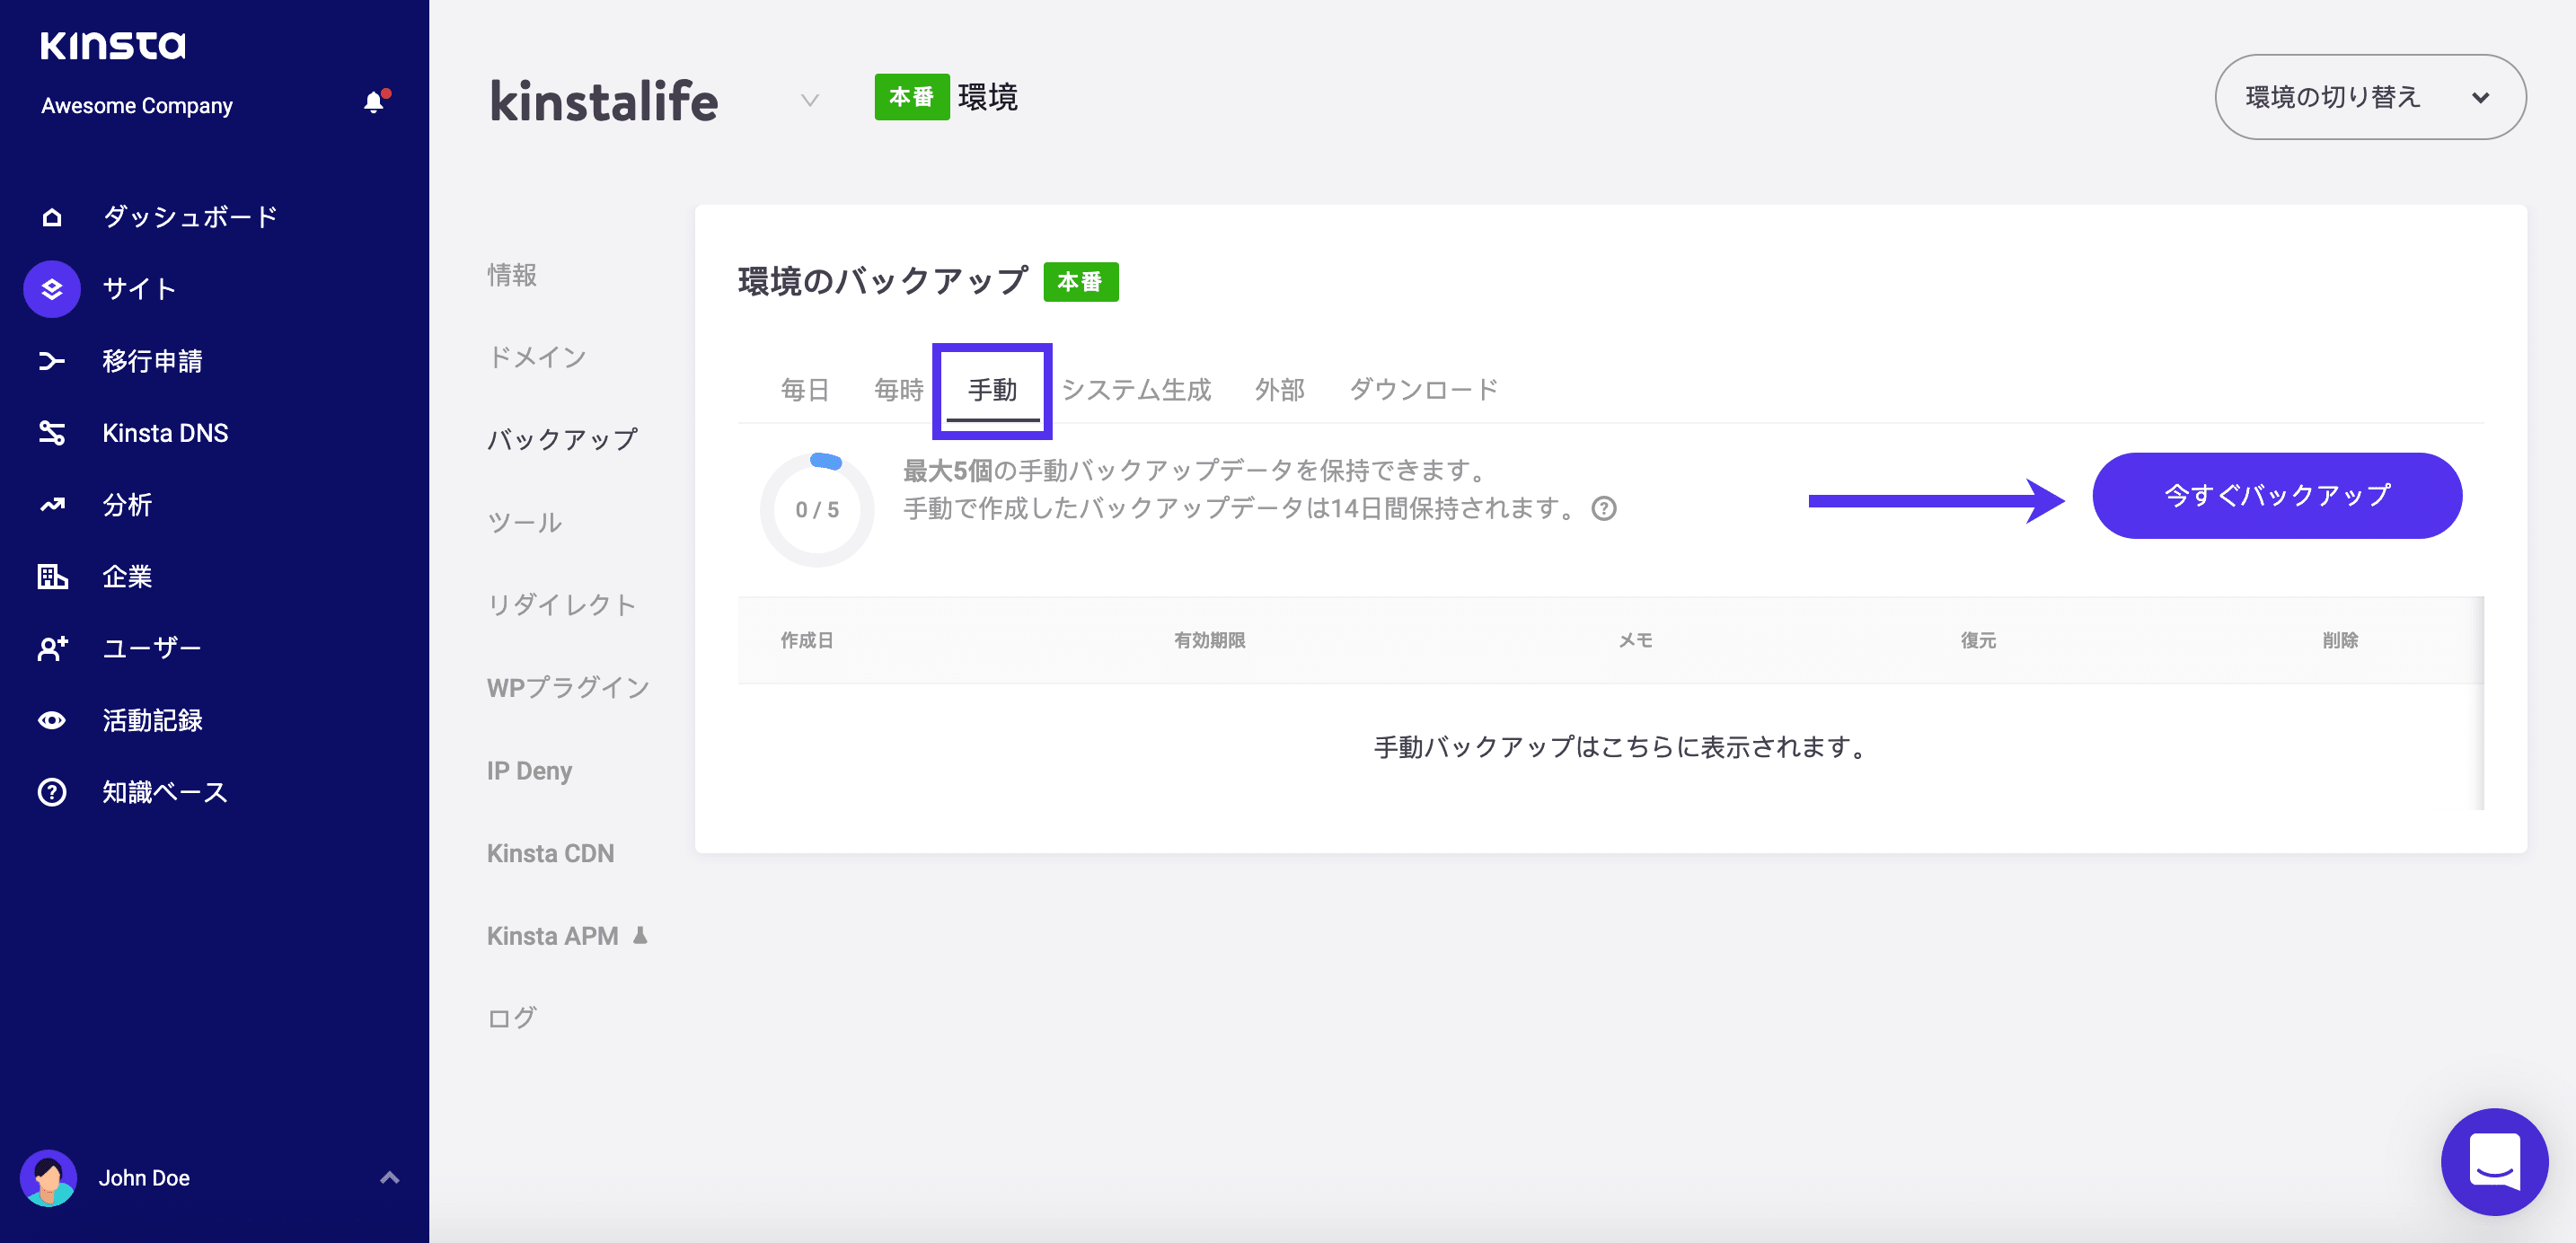Open the 知識ベース help section
The height and width of the screenshot is (1243, 2576).
(x=164, y=792)
